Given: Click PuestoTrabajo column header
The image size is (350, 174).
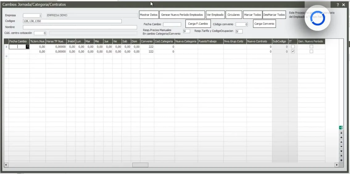Looking at the screenshot, I should click(x=211, y=41).
